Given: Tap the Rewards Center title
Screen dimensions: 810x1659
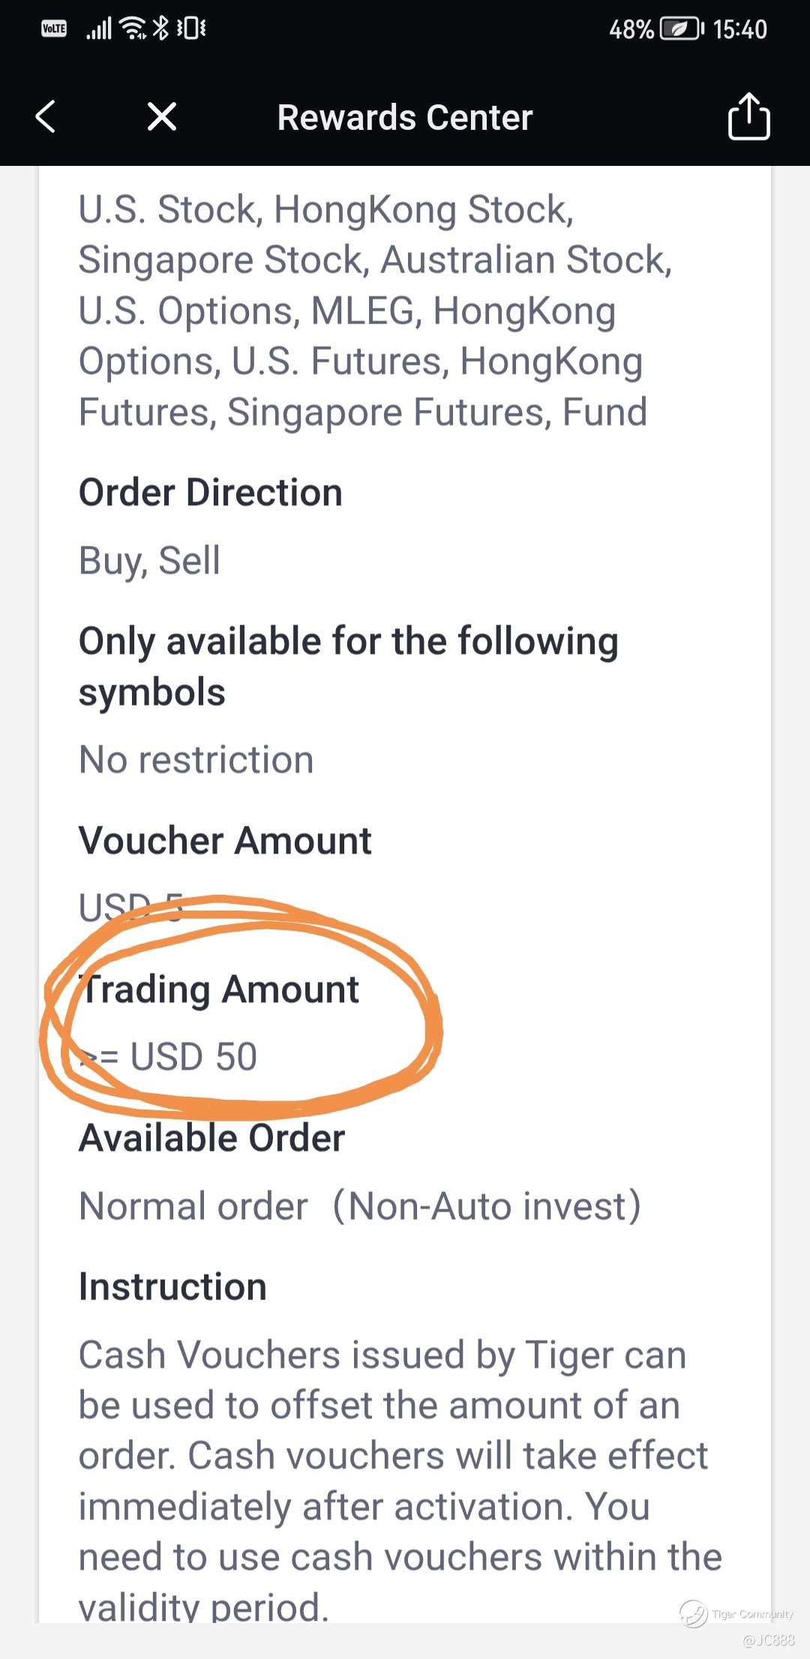Looking at the screenshot, I should 405,118.
